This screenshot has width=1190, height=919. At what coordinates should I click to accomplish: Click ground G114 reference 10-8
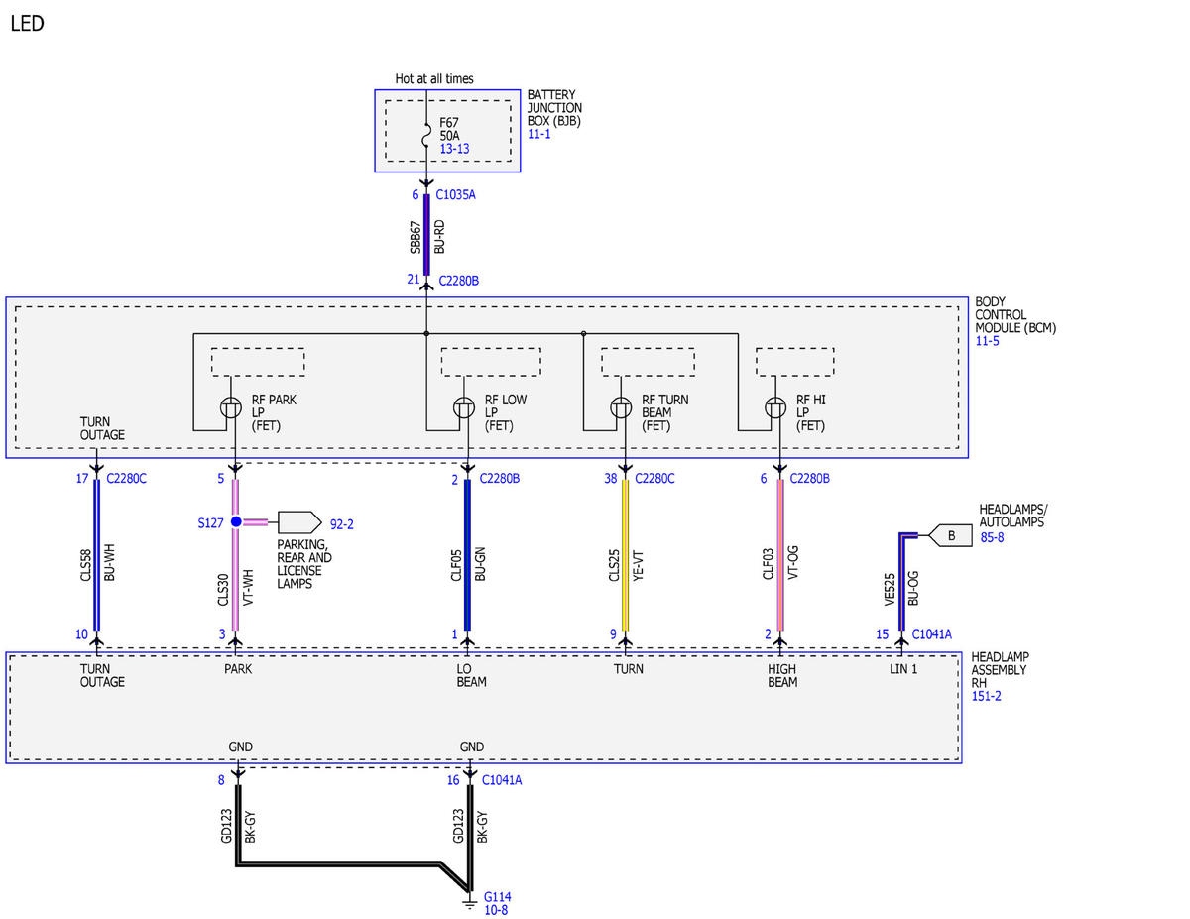click(x=497, y=910)
